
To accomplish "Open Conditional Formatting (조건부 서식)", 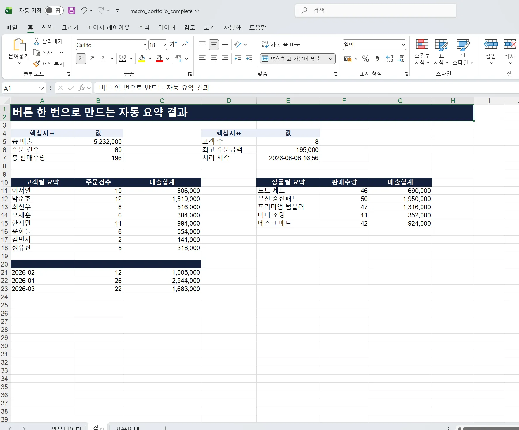I will click(x=422, y=52).
